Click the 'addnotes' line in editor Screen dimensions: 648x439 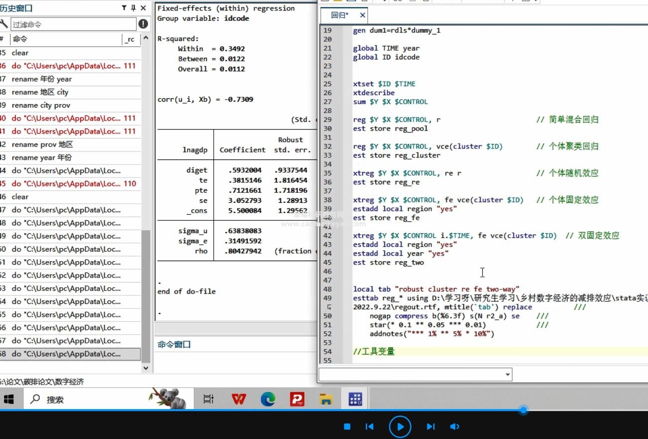click(432, 334)
